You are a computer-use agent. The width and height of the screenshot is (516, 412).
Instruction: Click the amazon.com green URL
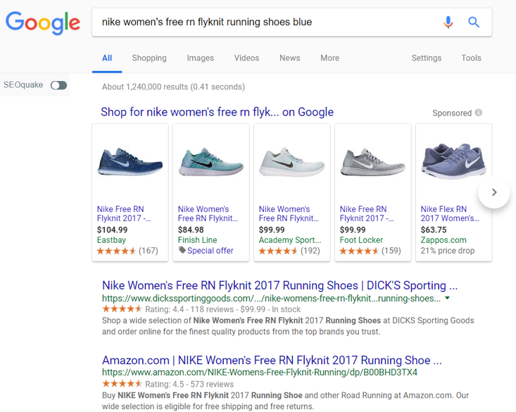coord(260,373)
